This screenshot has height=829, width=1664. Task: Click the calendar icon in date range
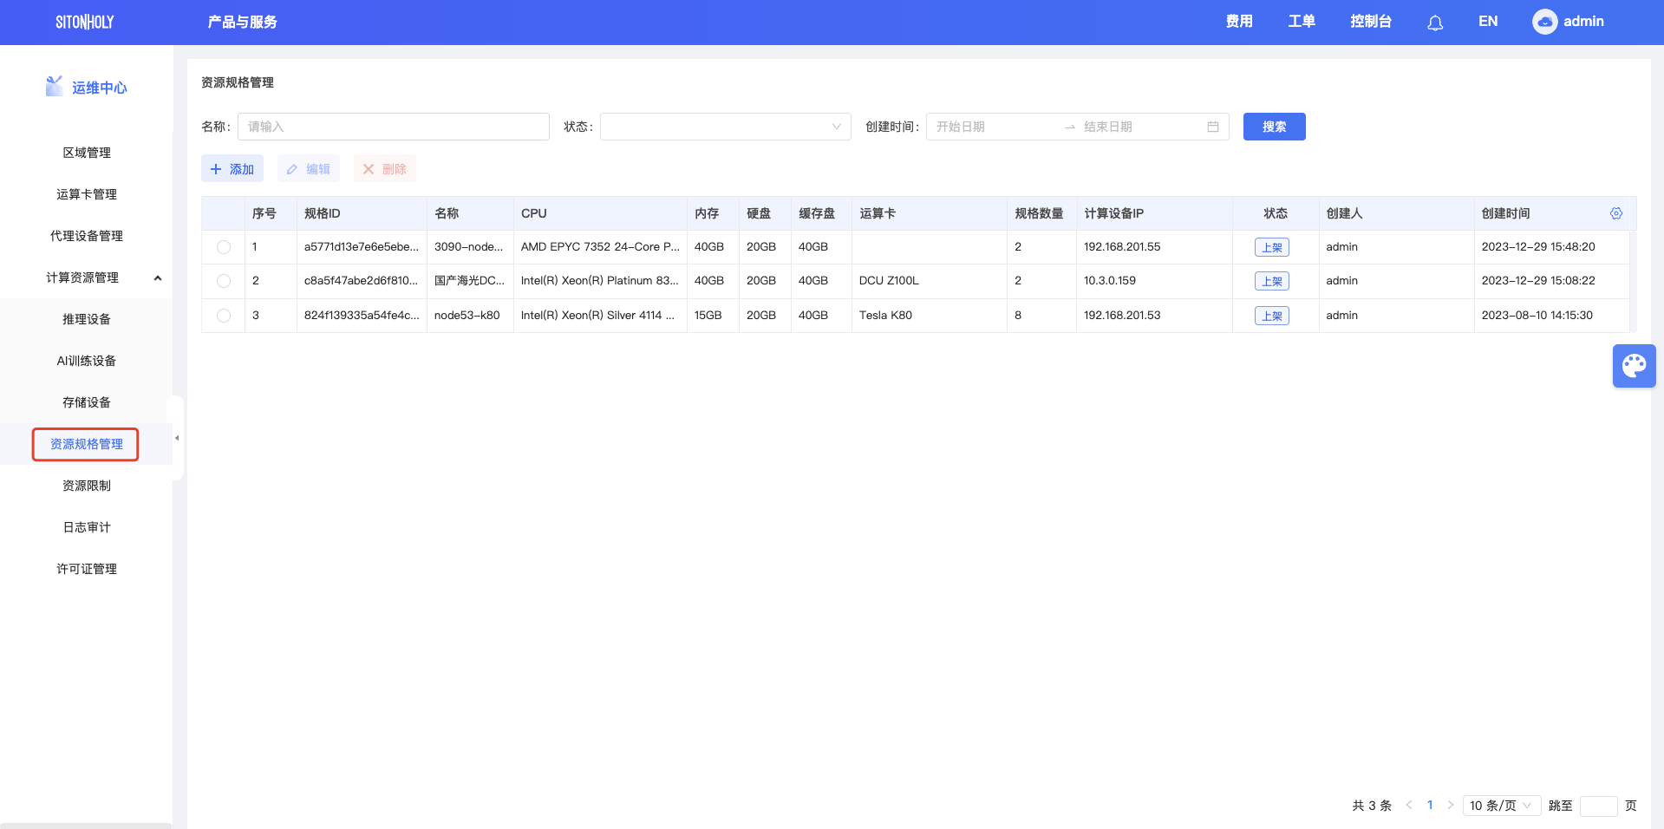[1213, 127]
